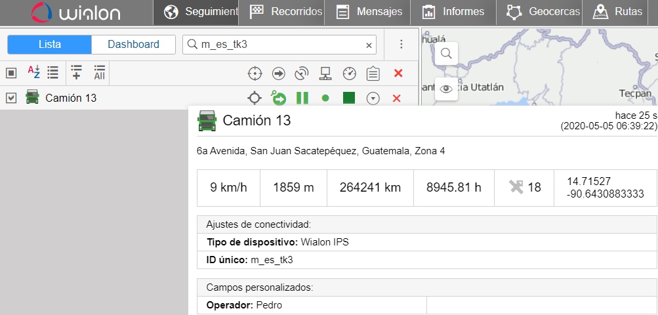Click the green motion arrow icon for Camión 13
This screenshot has width=658, height=315.
(278, 98)
